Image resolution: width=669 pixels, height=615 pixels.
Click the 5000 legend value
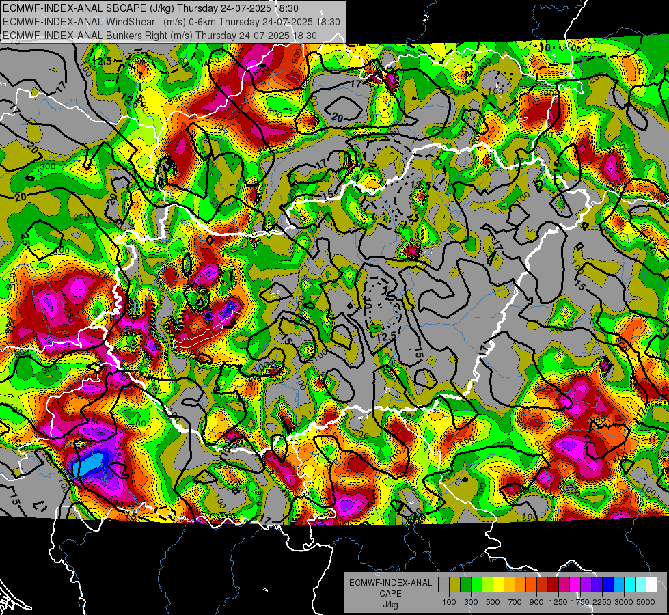pos(646,602)
